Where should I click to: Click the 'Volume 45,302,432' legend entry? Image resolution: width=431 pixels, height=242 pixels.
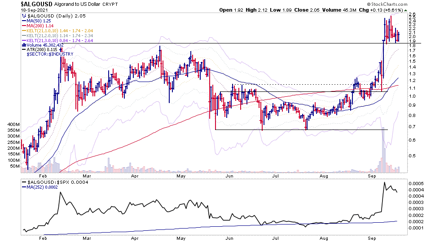pyautogui.click(x=45, y=45)
